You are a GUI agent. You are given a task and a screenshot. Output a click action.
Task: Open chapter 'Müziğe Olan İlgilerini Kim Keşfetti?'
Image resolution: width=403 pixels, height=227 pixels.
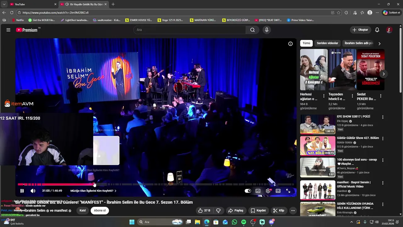coord(93,191)
